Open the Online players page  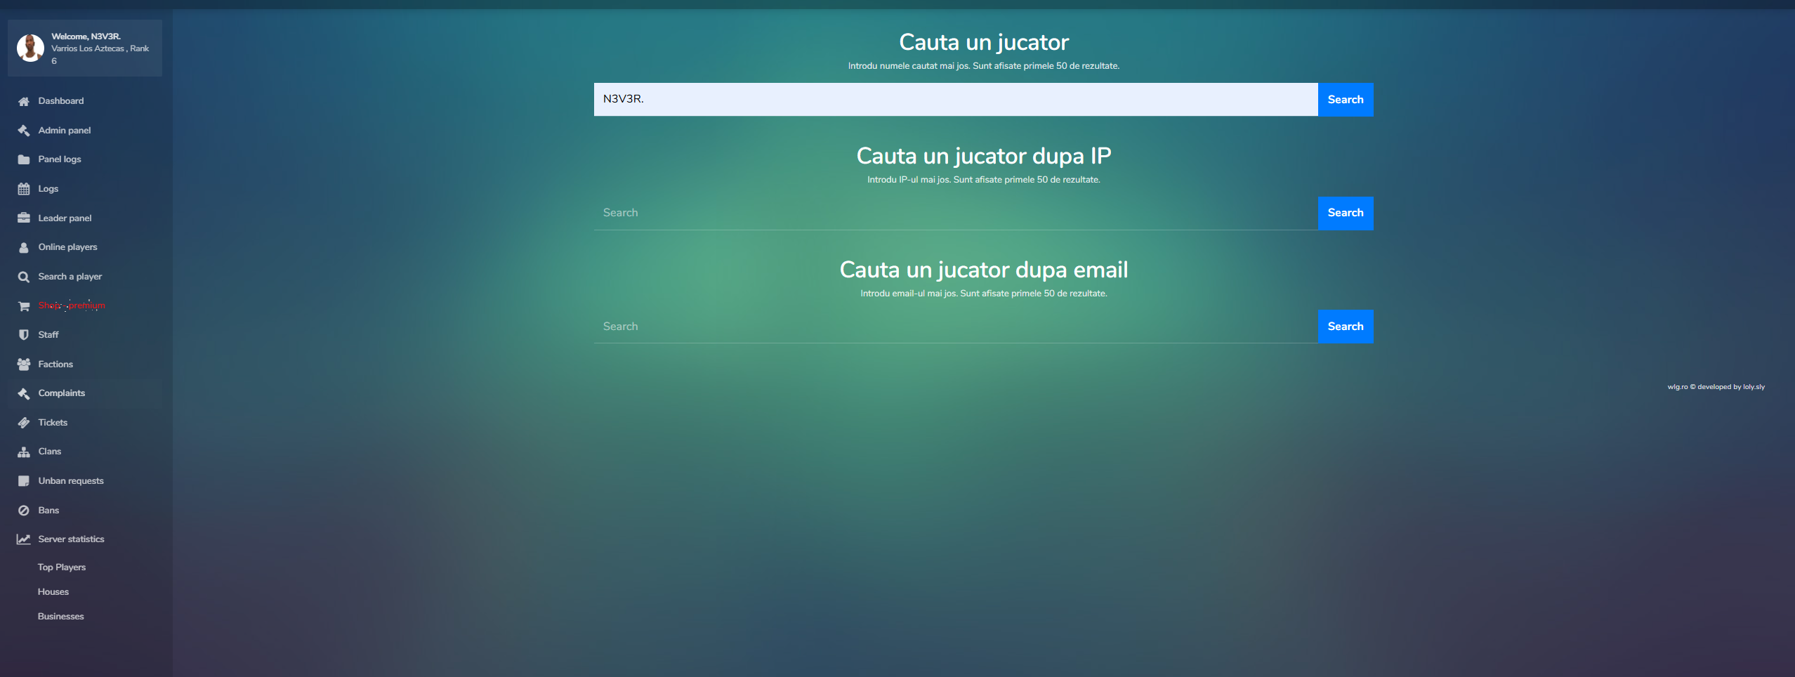67,247
